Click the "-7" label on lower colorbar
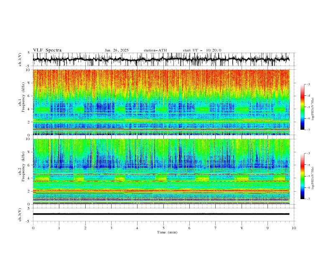 308,199
